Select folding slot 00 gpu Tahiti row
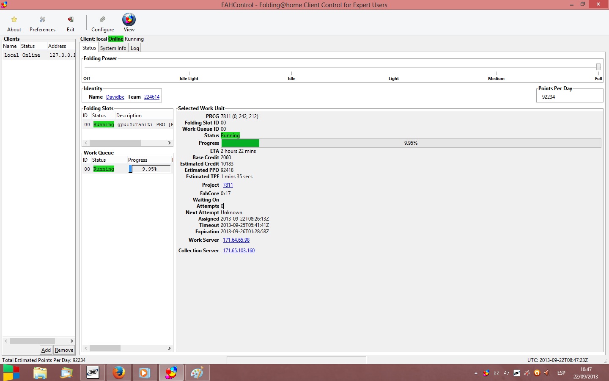Viewport: 609px width, 381px height. (128, 124)
